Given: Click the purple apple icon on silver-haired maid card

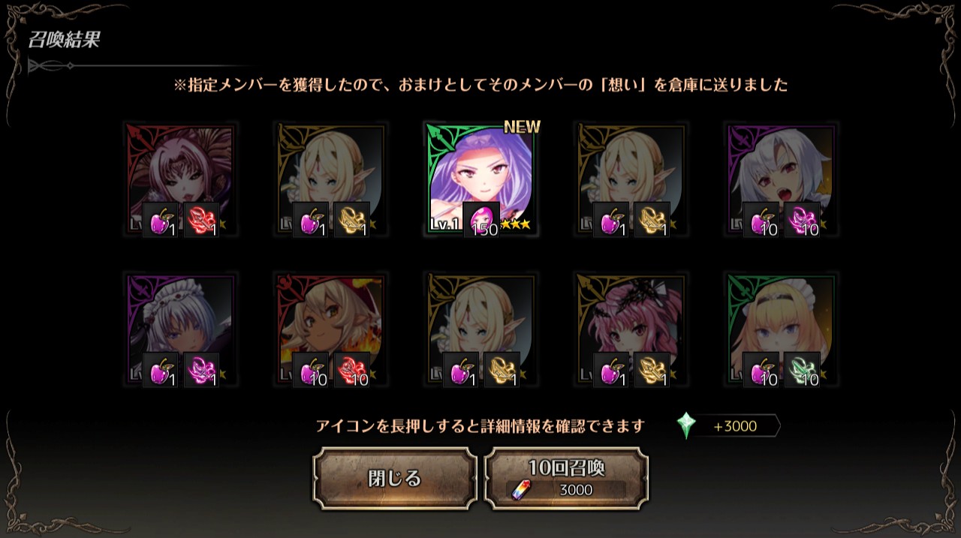Looking at the screenshot, I should click(161, 370).
